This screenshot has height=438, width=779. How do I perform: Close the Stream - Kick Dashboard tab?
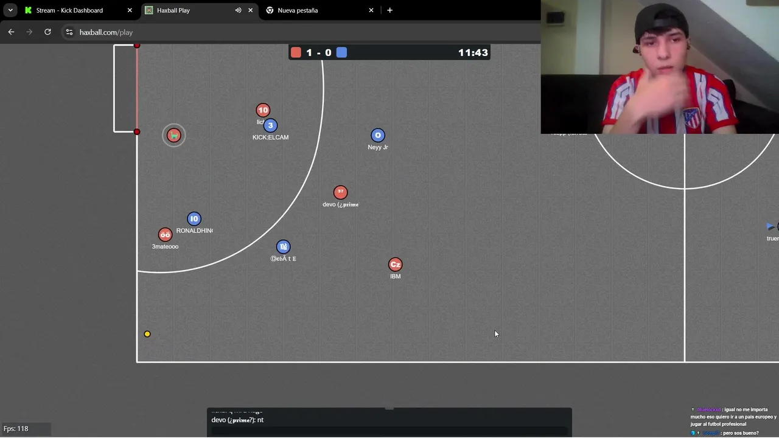(130, 10)
